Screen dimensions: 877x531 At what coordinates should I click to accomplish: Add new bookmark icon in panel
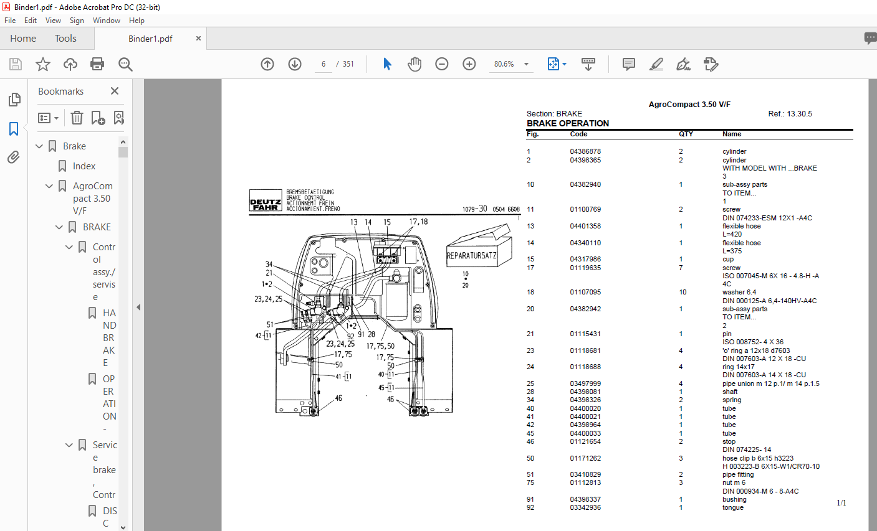[98, 118]
